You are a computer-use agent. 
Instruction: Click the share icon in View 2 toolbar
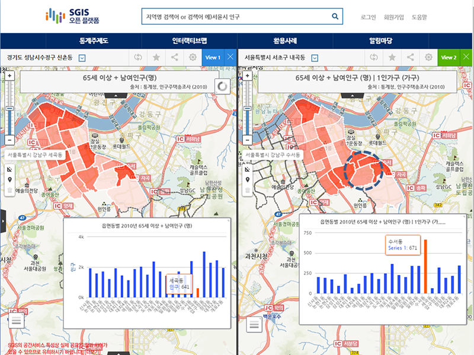[410, 57]
